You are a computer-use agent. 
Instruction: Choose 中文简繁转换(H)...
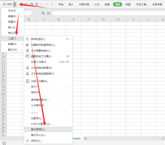(48, 51)
